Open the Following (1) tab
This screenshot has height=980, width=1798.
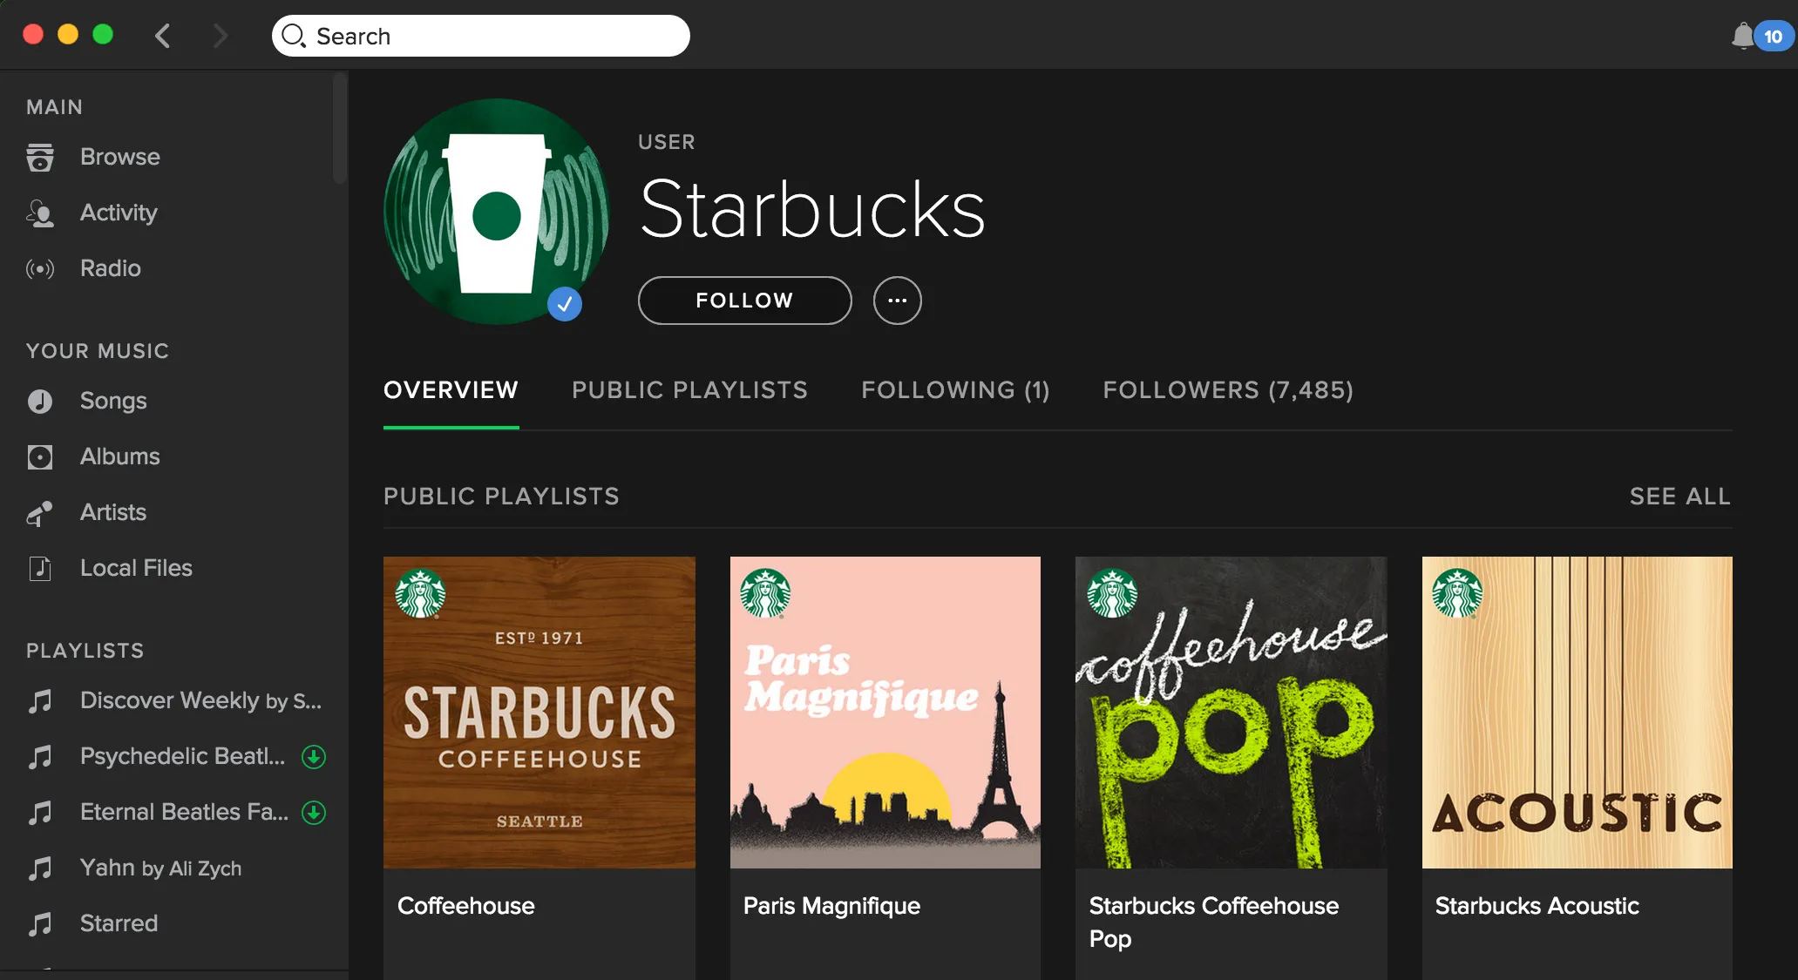(x=955, y=390)
